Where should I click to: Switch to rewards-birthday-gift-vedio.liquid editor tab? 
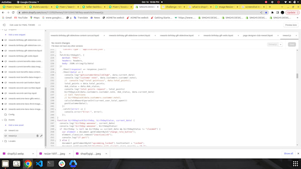tap(218, 36)
